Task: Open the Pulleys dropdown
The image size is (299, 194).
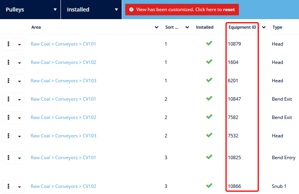Action: pos(30,10)
